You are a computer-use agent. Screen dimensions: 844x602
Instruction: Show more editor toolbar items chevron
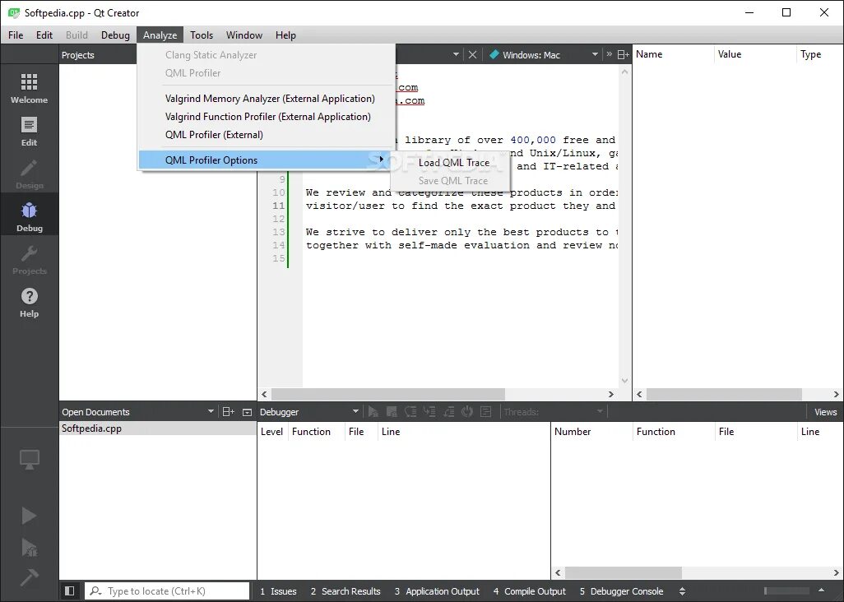coord(610,54)
